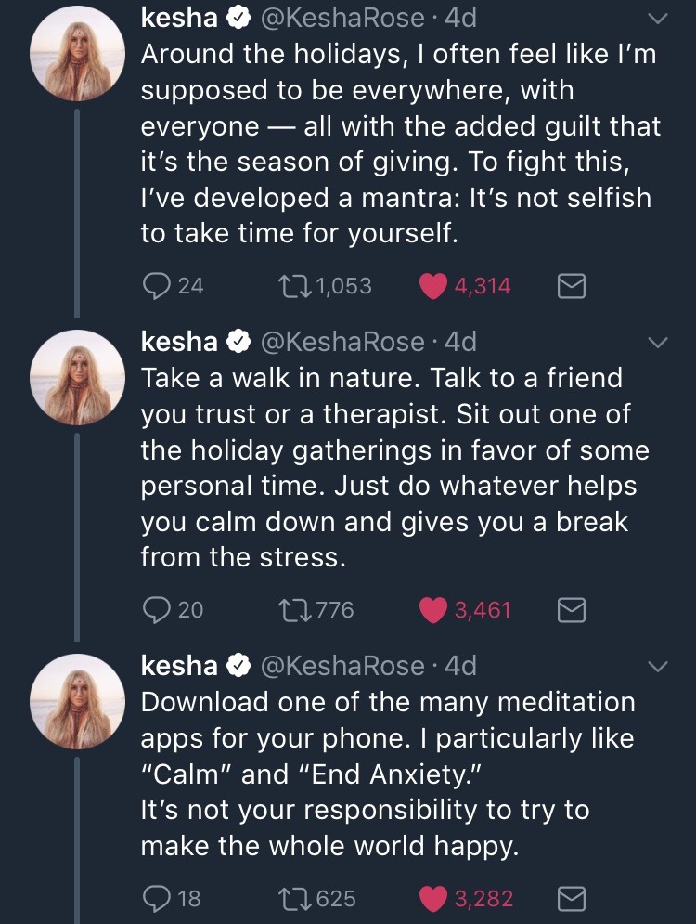Viewport: 696px width, 924px height.
Task: Reply to the tweet with 24 comments
Action: pos(155,286)
